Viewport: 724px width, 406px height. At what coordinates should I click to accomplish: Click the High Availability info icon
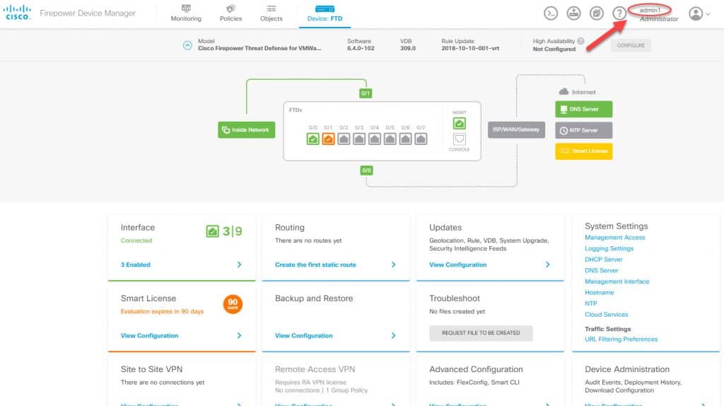click(x=581, y=41)
